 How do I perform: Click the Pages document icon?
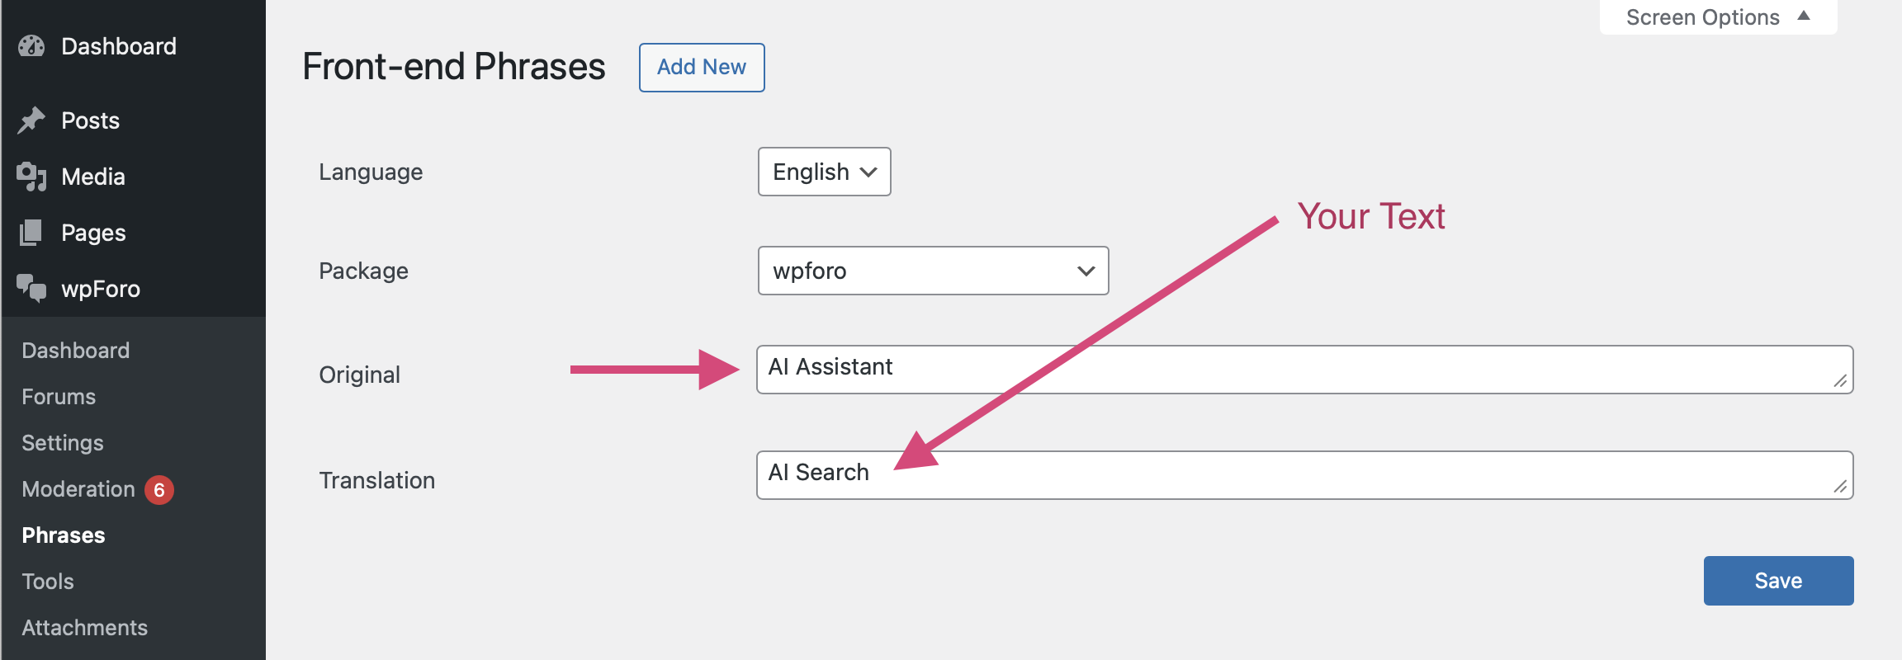(31, 233)
